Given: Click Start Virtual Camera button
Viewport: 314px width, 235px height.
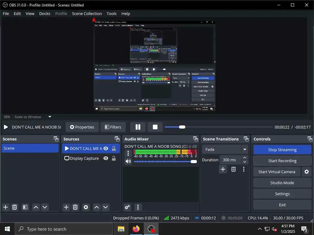Looking at the screenshot, I should [277, 172].
